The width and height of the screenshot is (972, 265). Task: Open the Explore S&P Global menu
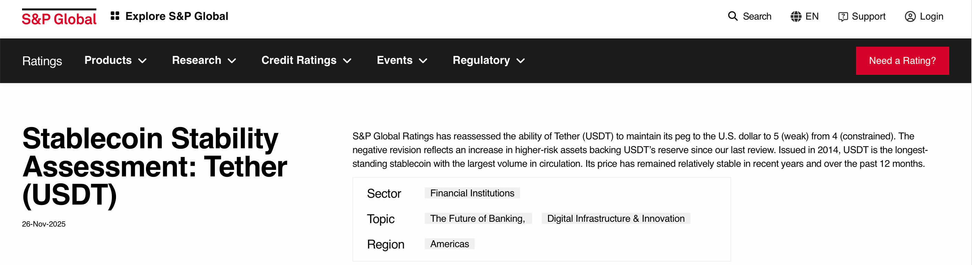click(177, 16)
